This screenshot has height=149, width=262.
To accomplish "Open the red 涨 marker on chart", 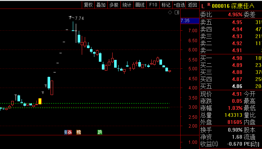I will pos(69,132).
